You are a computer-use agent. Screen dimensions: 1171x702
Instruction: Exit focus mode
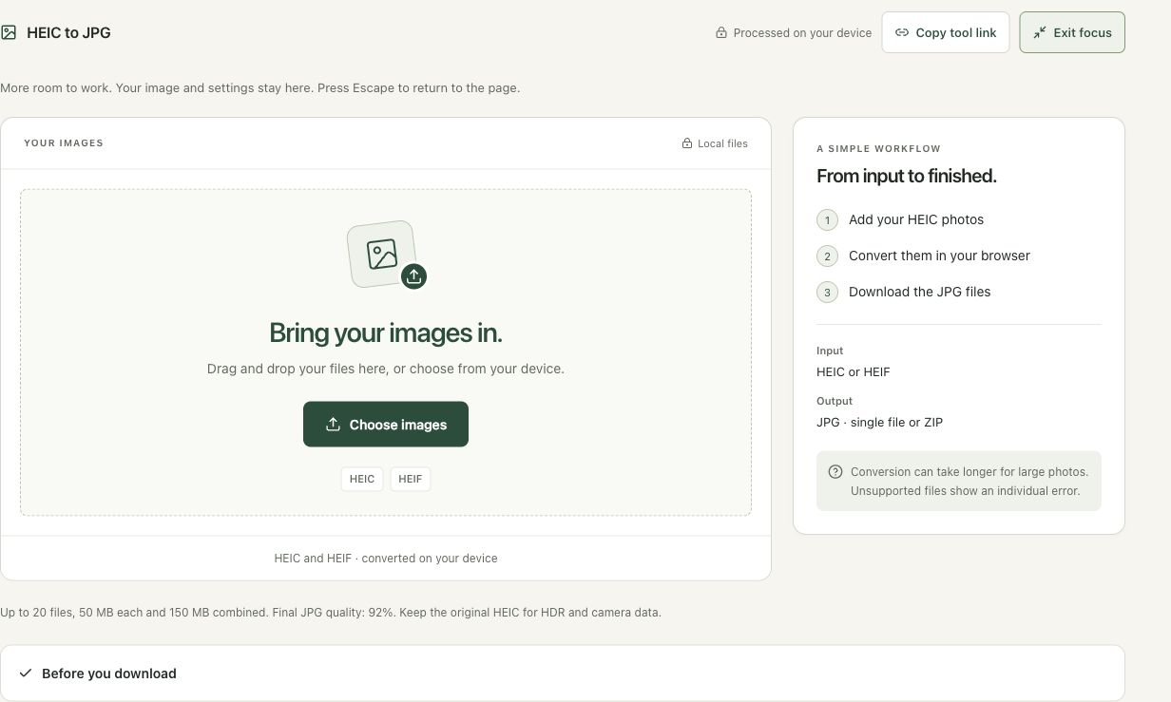coord(1072,32)
